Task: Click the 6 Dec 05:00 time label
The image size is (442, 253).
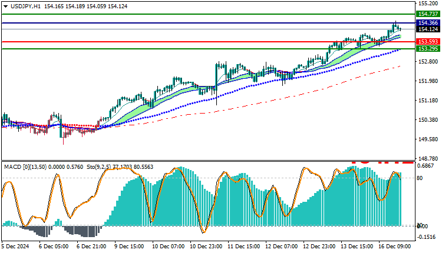Action: pyautogui.click(x=54, y=247)
